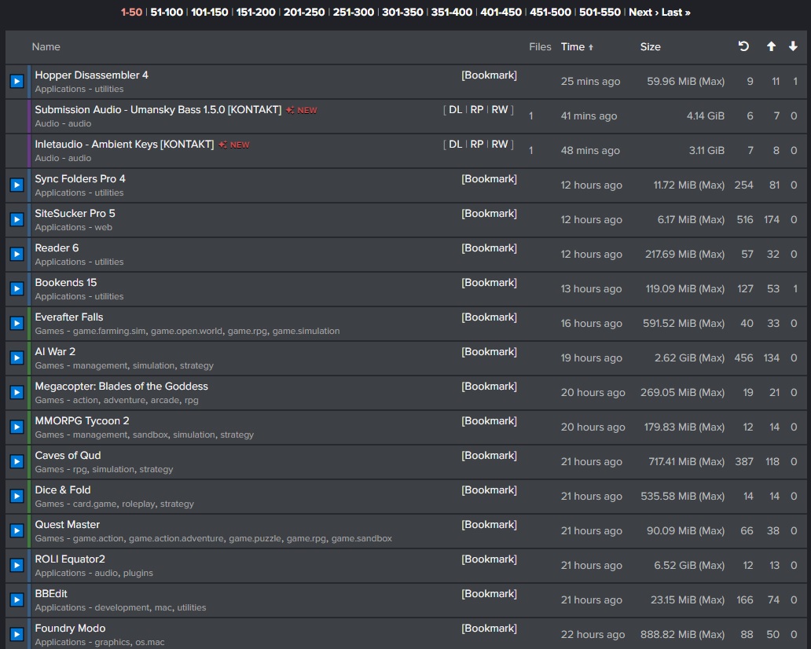811x649 pixels.
Task: Expand the Sync Folders Pro 4 group
Action: 17,185
